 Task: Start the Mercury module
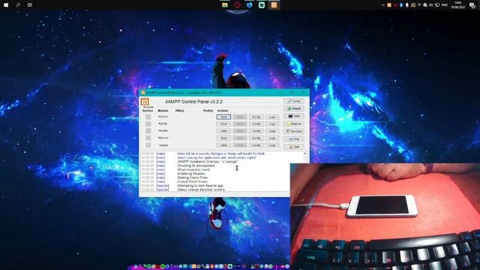point(223,138)
